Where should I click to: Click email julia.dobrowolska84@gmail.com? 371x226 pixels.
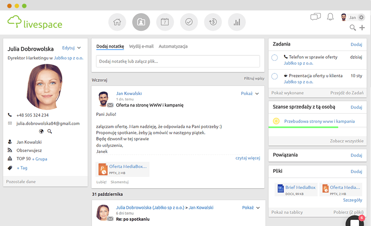(x=48, y=123)
